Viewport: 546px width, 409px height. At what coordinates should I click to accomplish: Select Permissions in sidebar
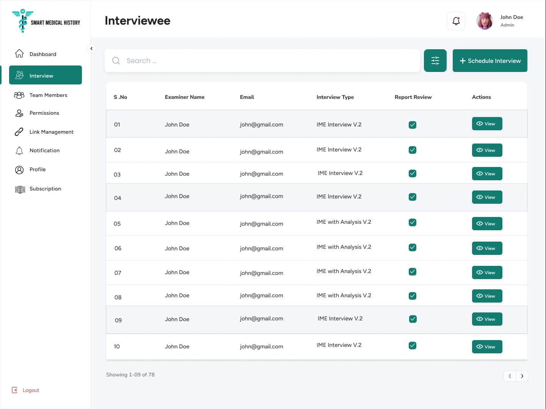[x=44, y=113]
